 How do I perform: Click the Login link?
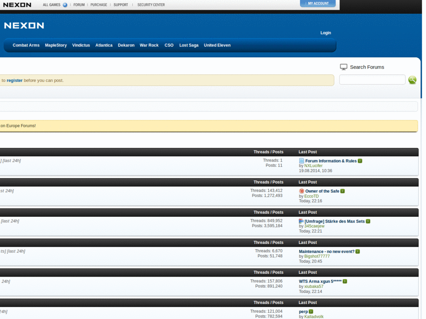click(x=325, y=33)
